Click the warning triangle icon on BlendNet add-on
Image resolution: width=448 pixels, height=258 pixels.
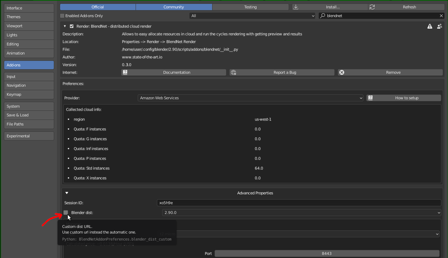[430, 26]
